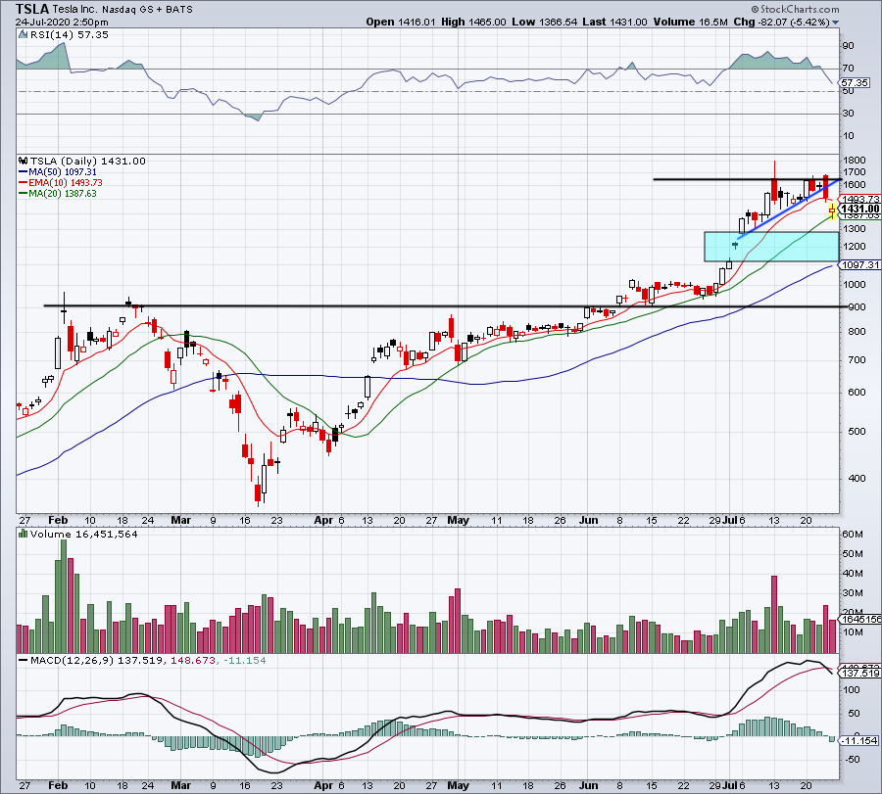Click the RSI indicator icon before RSI(14)

(23, 34)
